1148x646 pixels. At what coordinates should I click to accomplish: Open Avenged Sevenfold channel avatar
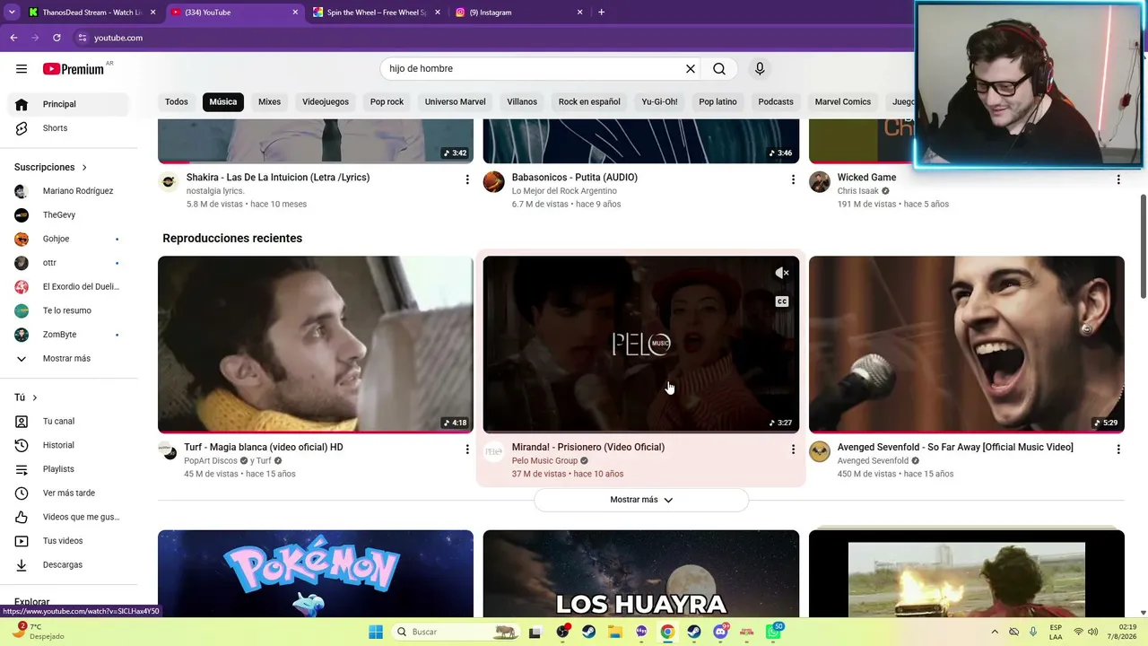coord(820,451)
